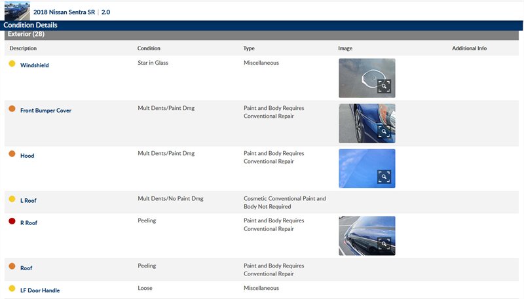This screenshot has width=524, height=299.
Task: Collapse the Condition Details header
Action: (30, 25)
